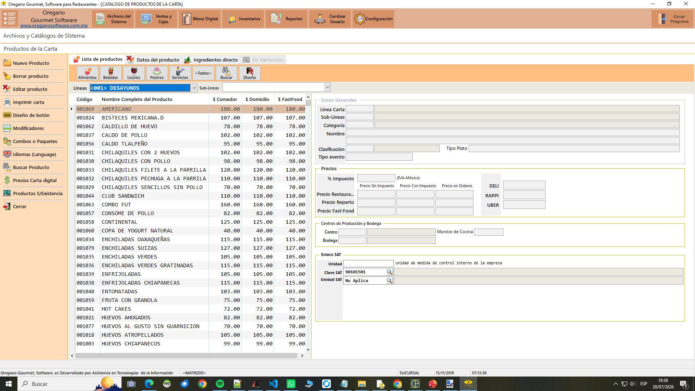Screen dimensions: 695x391
Task: Expand the Sub-Lineas dropdown
Action: [327, 87]
